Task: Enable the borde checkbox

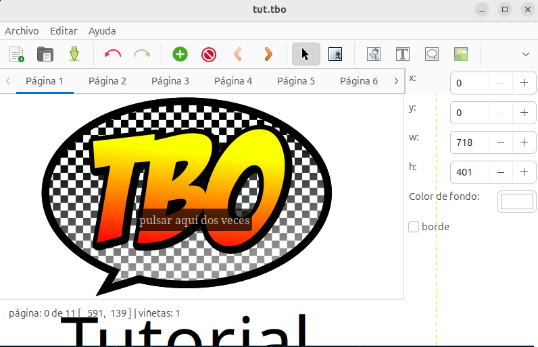Action: pos(414,227)
